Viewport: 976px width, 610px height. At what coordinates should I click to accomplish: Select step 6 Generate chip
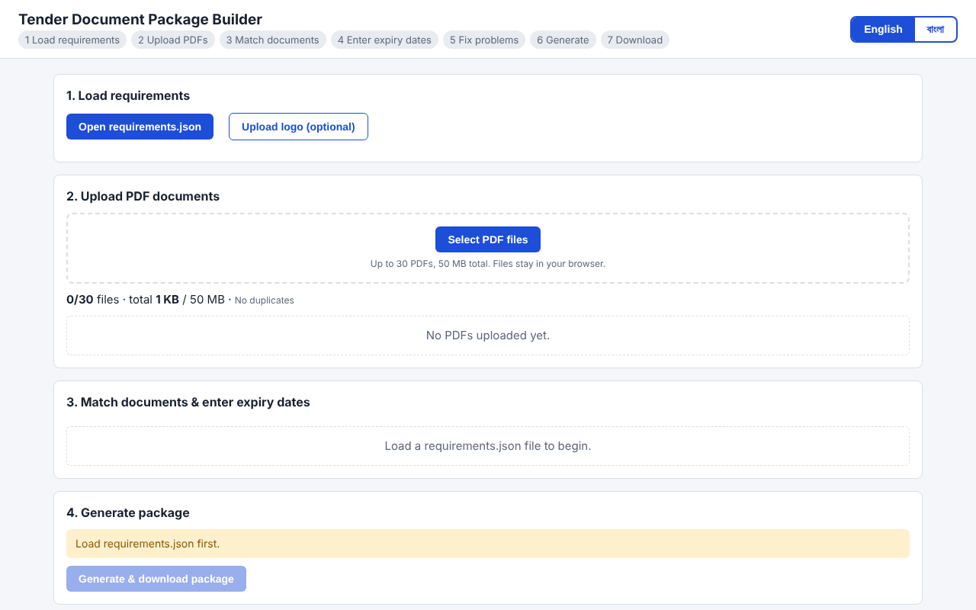(563, 40)
